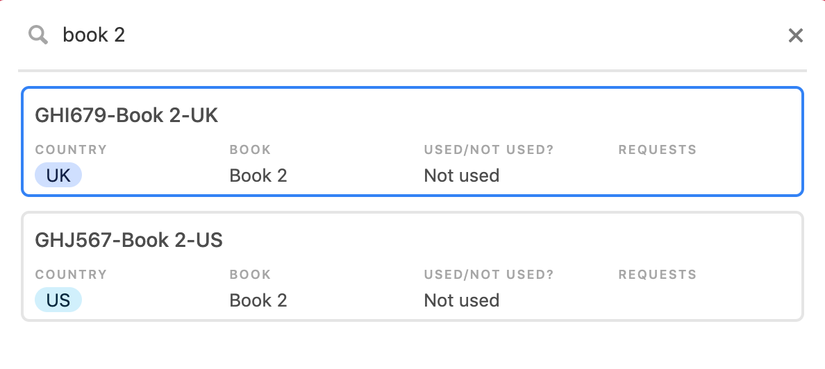Click the US country tag

58,300
